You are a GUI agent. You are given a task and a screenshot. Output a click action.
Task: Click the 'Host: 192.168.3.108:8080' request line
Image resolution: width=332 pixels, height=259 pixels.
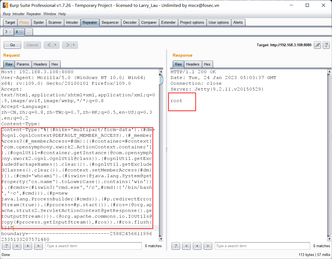coord(37,72)
